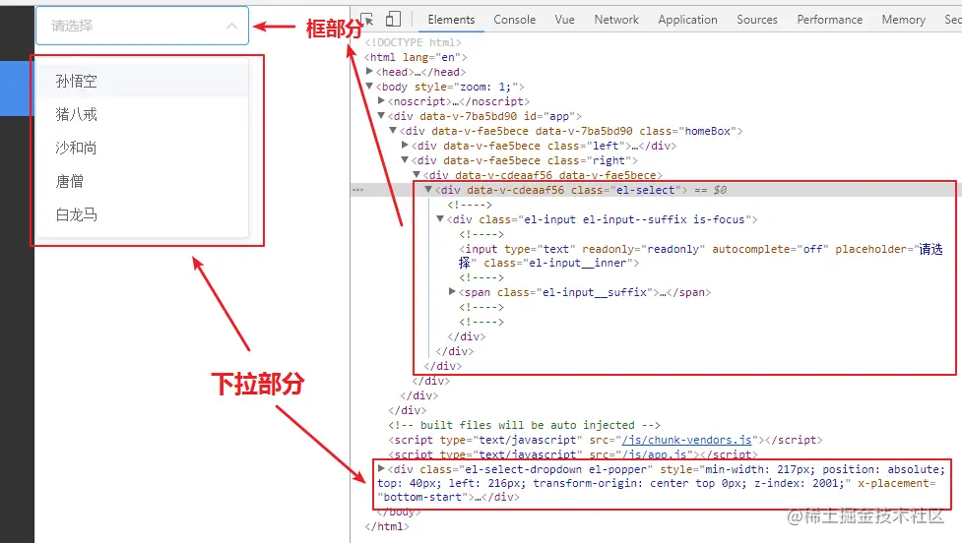Choose 沙和尚 from the dropdown
The height and width of the screenshot is (543, 962).
(x=143, y=148)
